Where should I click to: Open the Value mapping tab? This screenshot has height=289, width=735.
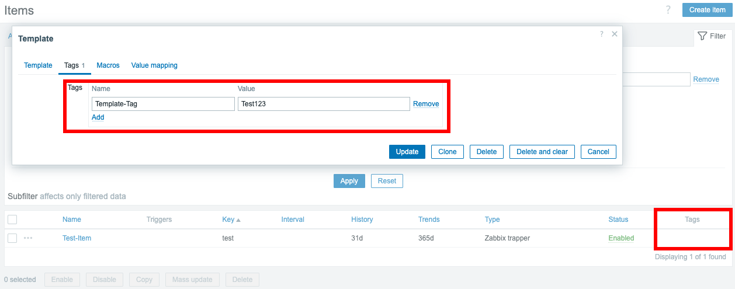click(x=154, y=65)
